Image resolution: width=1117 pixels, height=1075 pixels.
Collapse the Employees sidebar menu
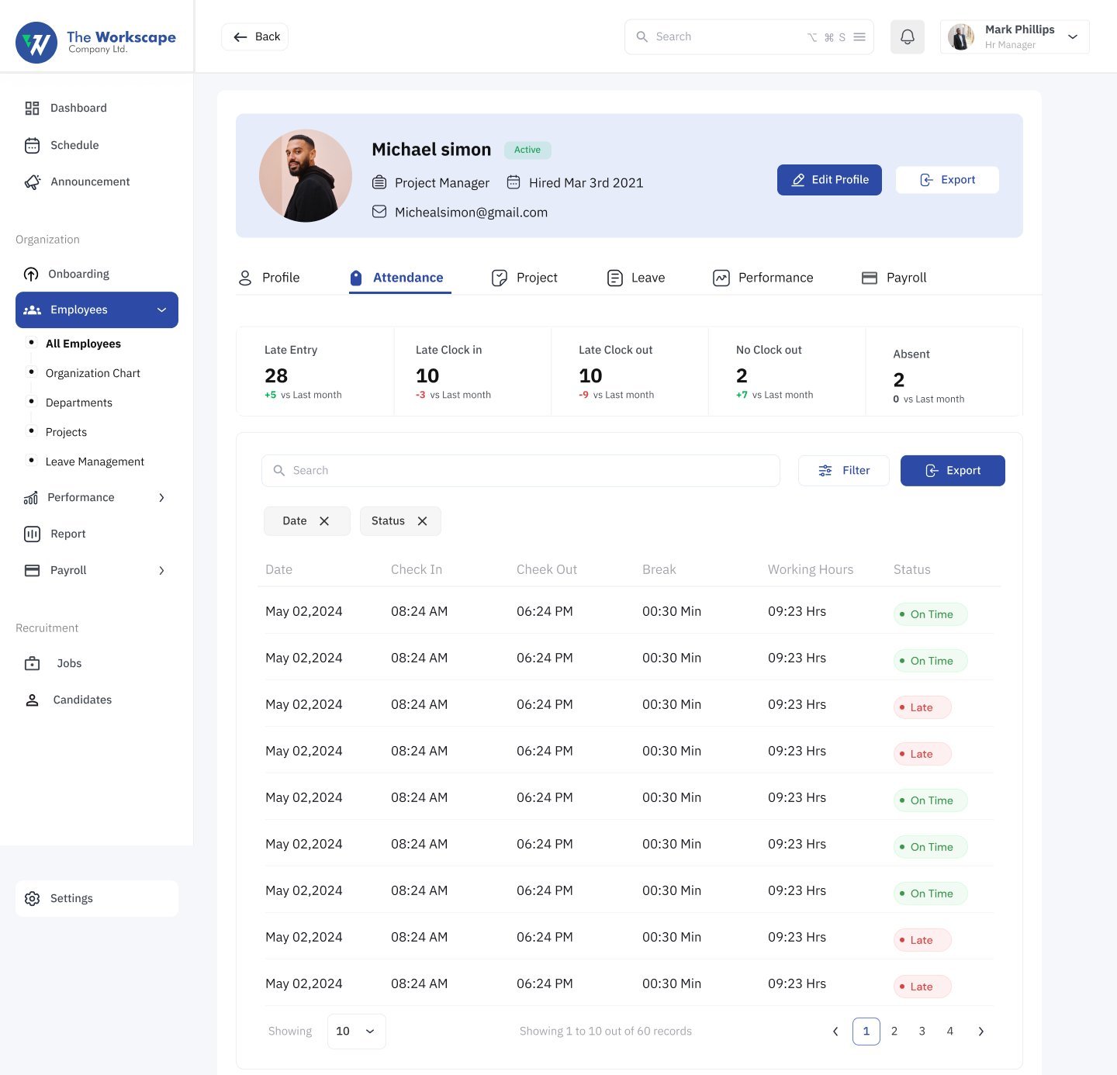(x=161, y=309)
